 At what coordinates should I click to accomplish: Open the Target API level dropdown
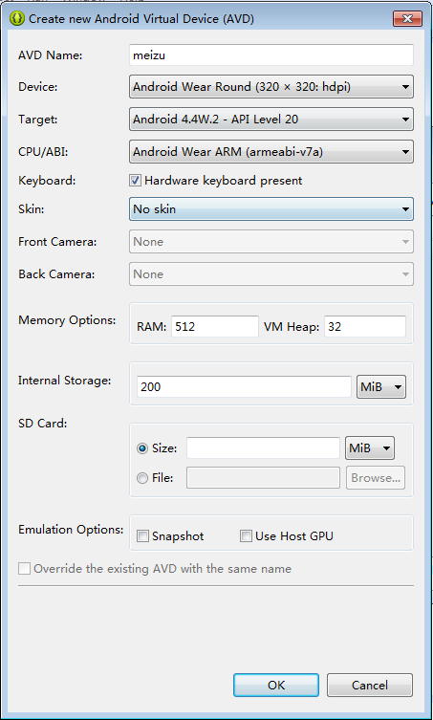point(271,120)
